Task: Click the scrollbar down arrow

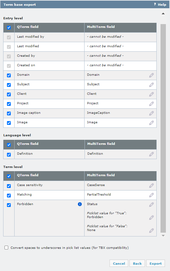Action: 163,236
